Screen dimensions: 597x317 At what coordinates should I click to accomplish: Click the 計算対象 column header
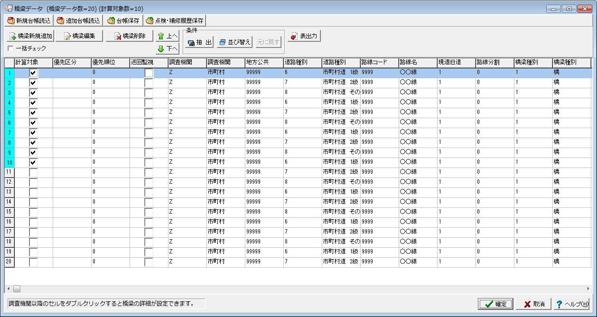point(33,63)
